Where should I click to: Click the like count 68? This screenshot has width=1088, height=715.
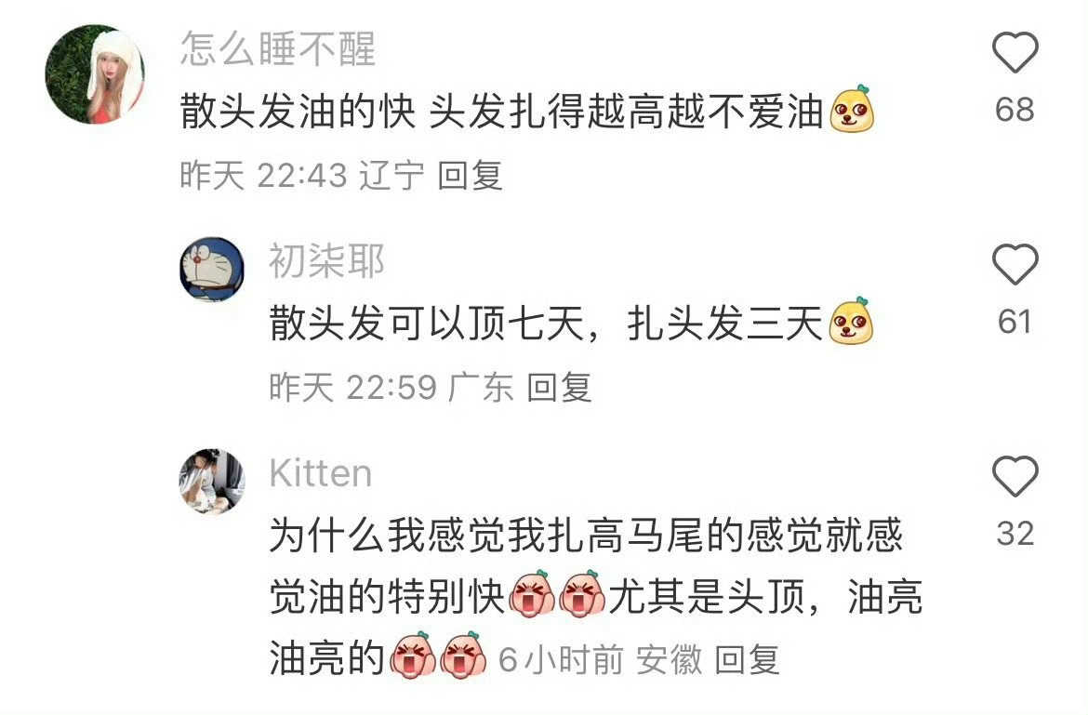coord(1015,110)
